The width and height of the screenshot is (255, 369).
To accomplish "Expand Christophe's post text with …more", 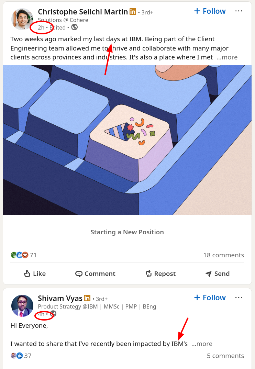I will [227, 57].
